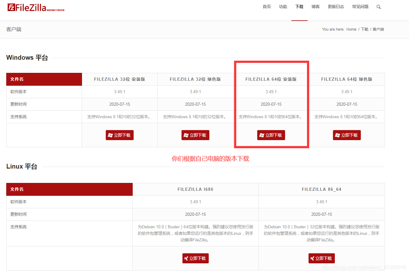Click date 2020-07-15 under 64位 安装版
409x273 pixels.
[271, 104]
